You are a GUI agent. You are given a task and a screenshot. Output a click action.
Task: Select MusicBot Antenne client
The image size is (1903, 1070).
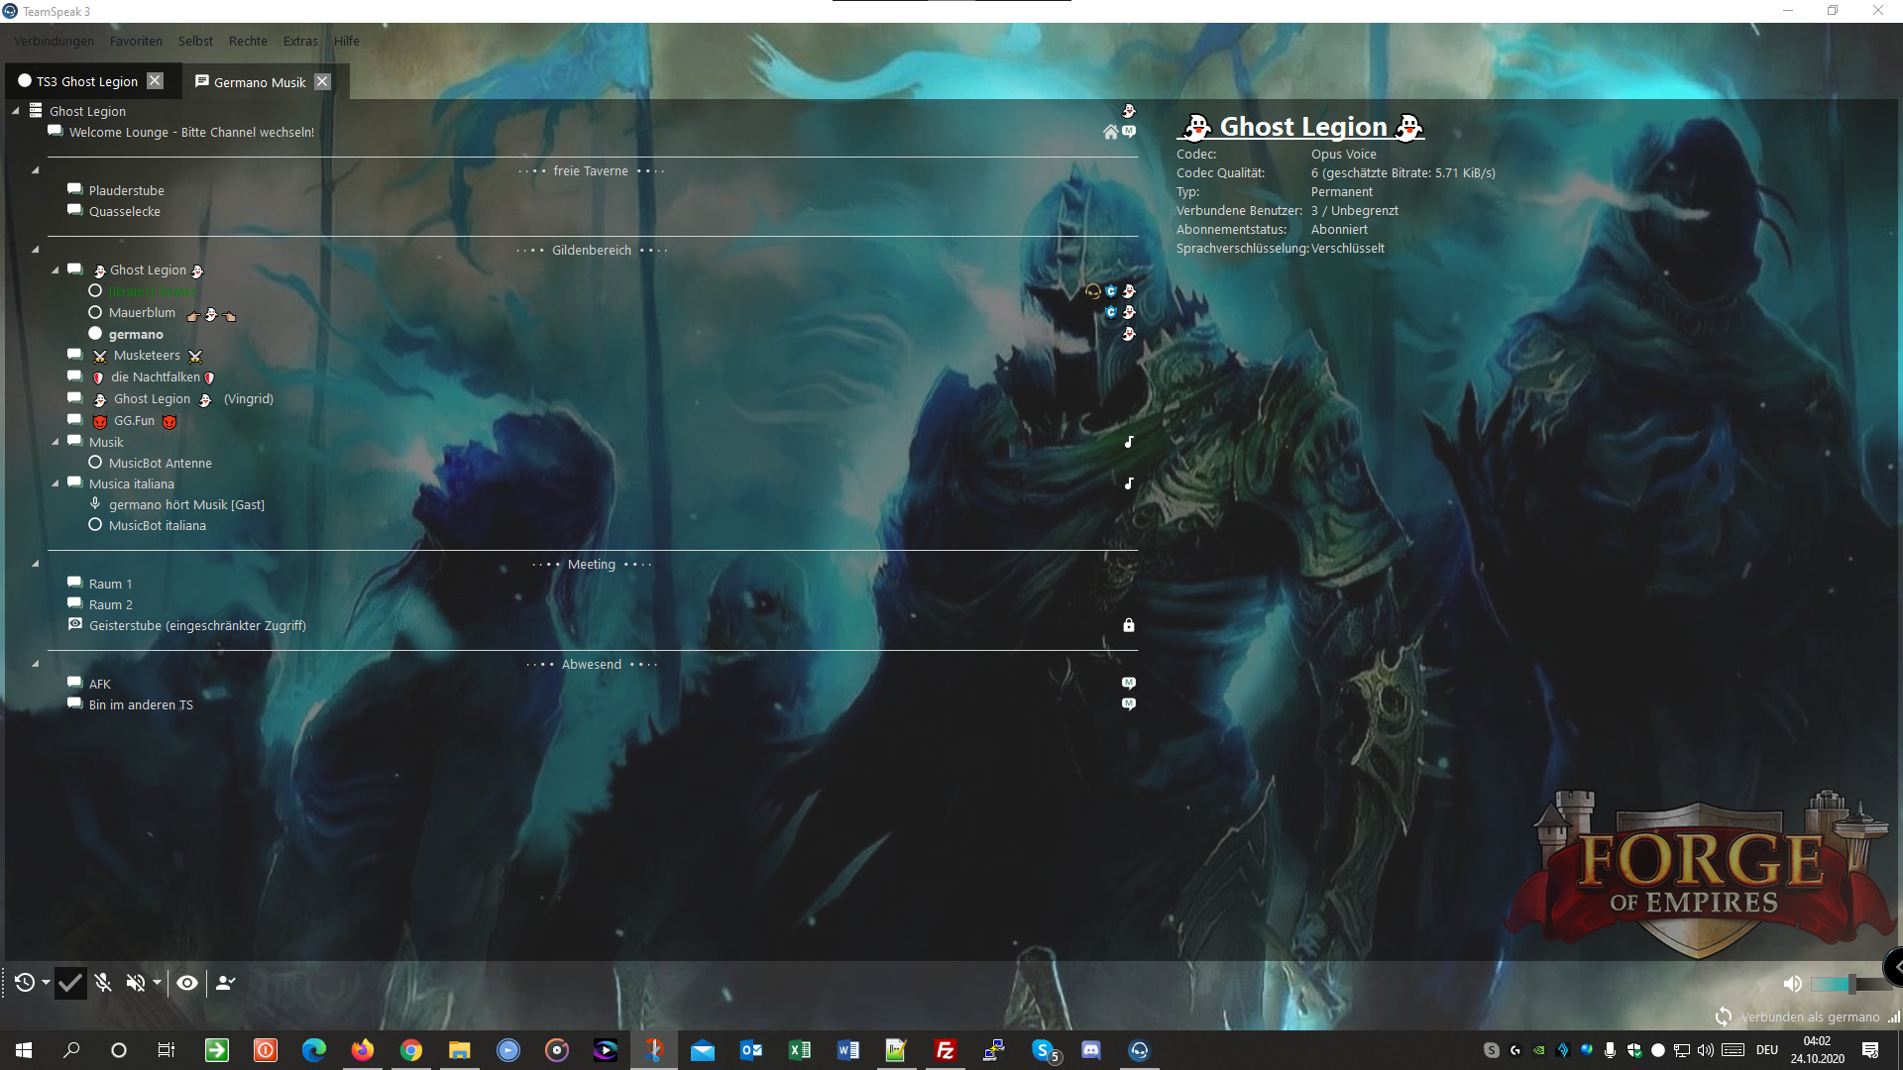pos(160,463)
